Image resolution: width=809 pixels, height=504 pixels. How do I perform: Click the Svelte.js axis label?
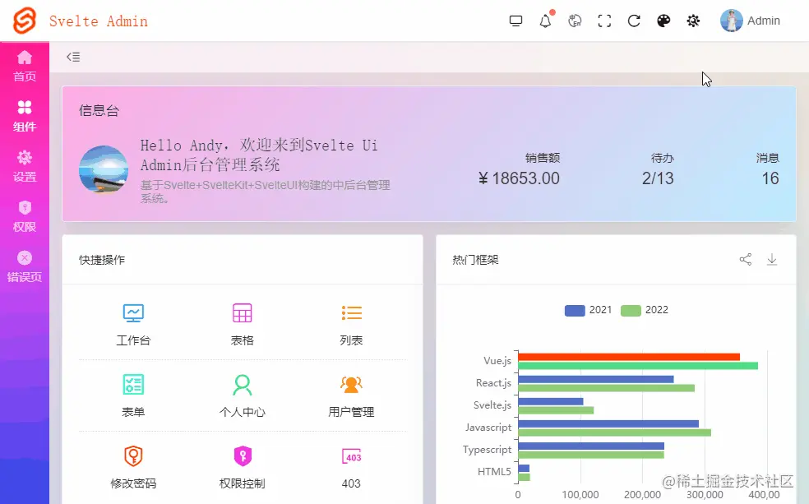(492, 405)
